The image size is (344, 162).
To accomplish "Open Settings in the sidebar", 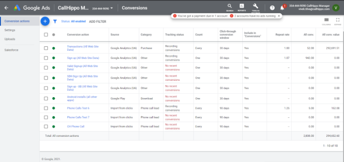I will point(10,30).
